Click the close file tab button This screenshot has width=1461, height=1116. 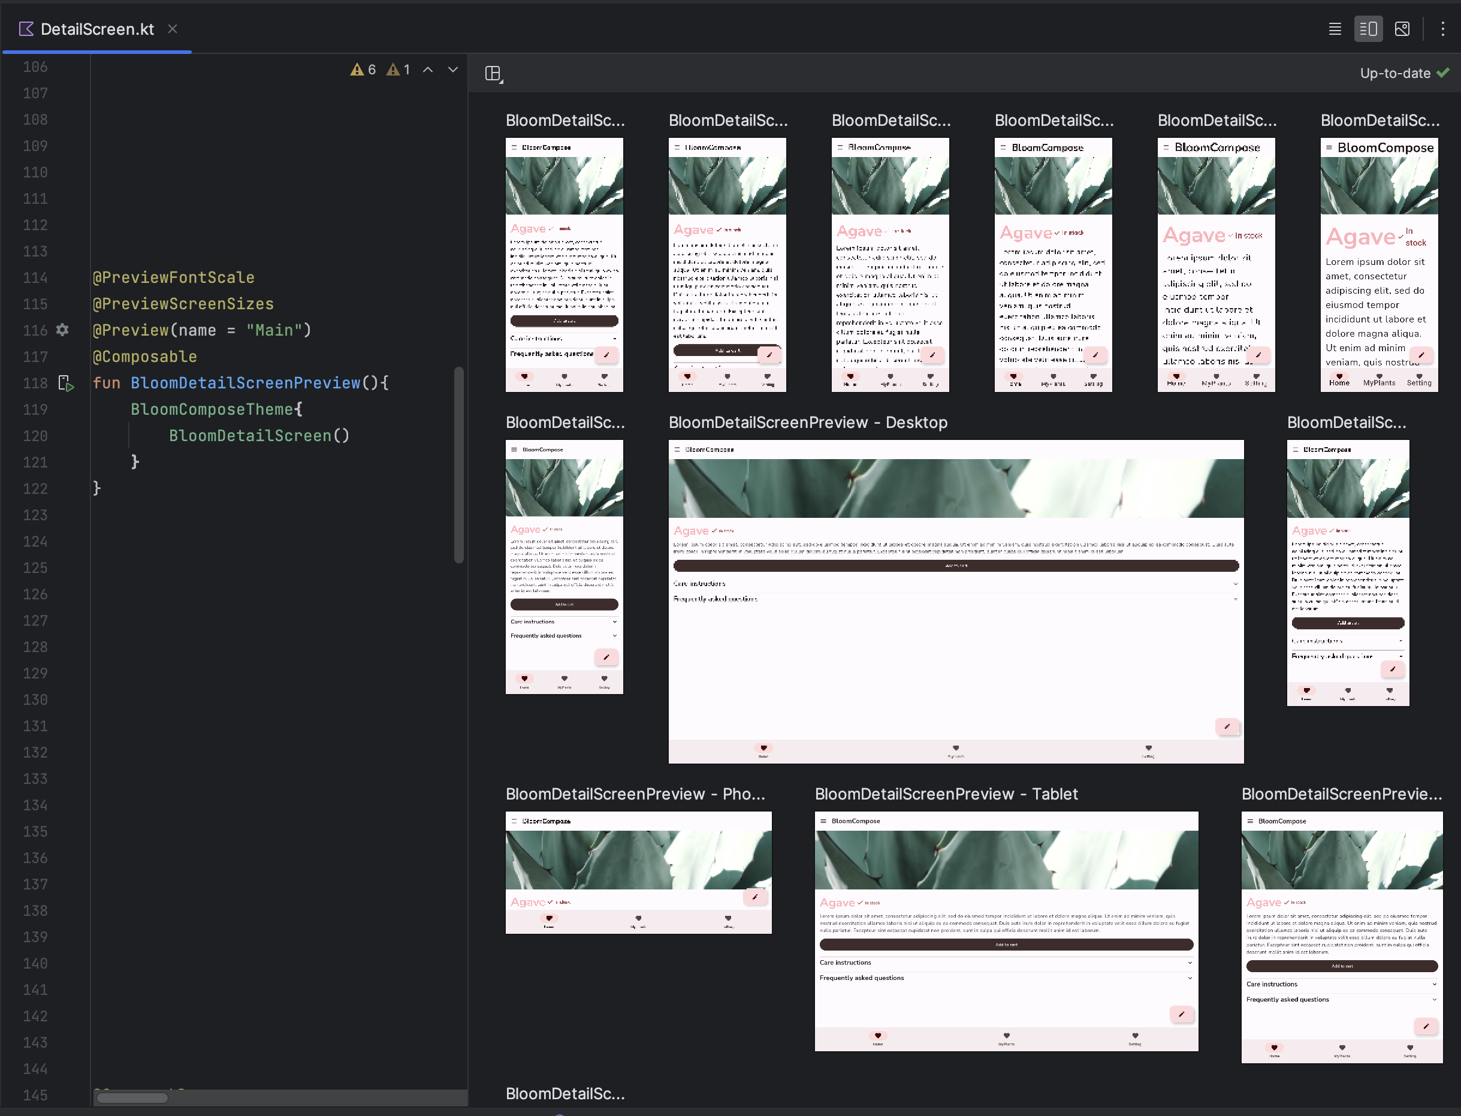[x=173, y=29]
